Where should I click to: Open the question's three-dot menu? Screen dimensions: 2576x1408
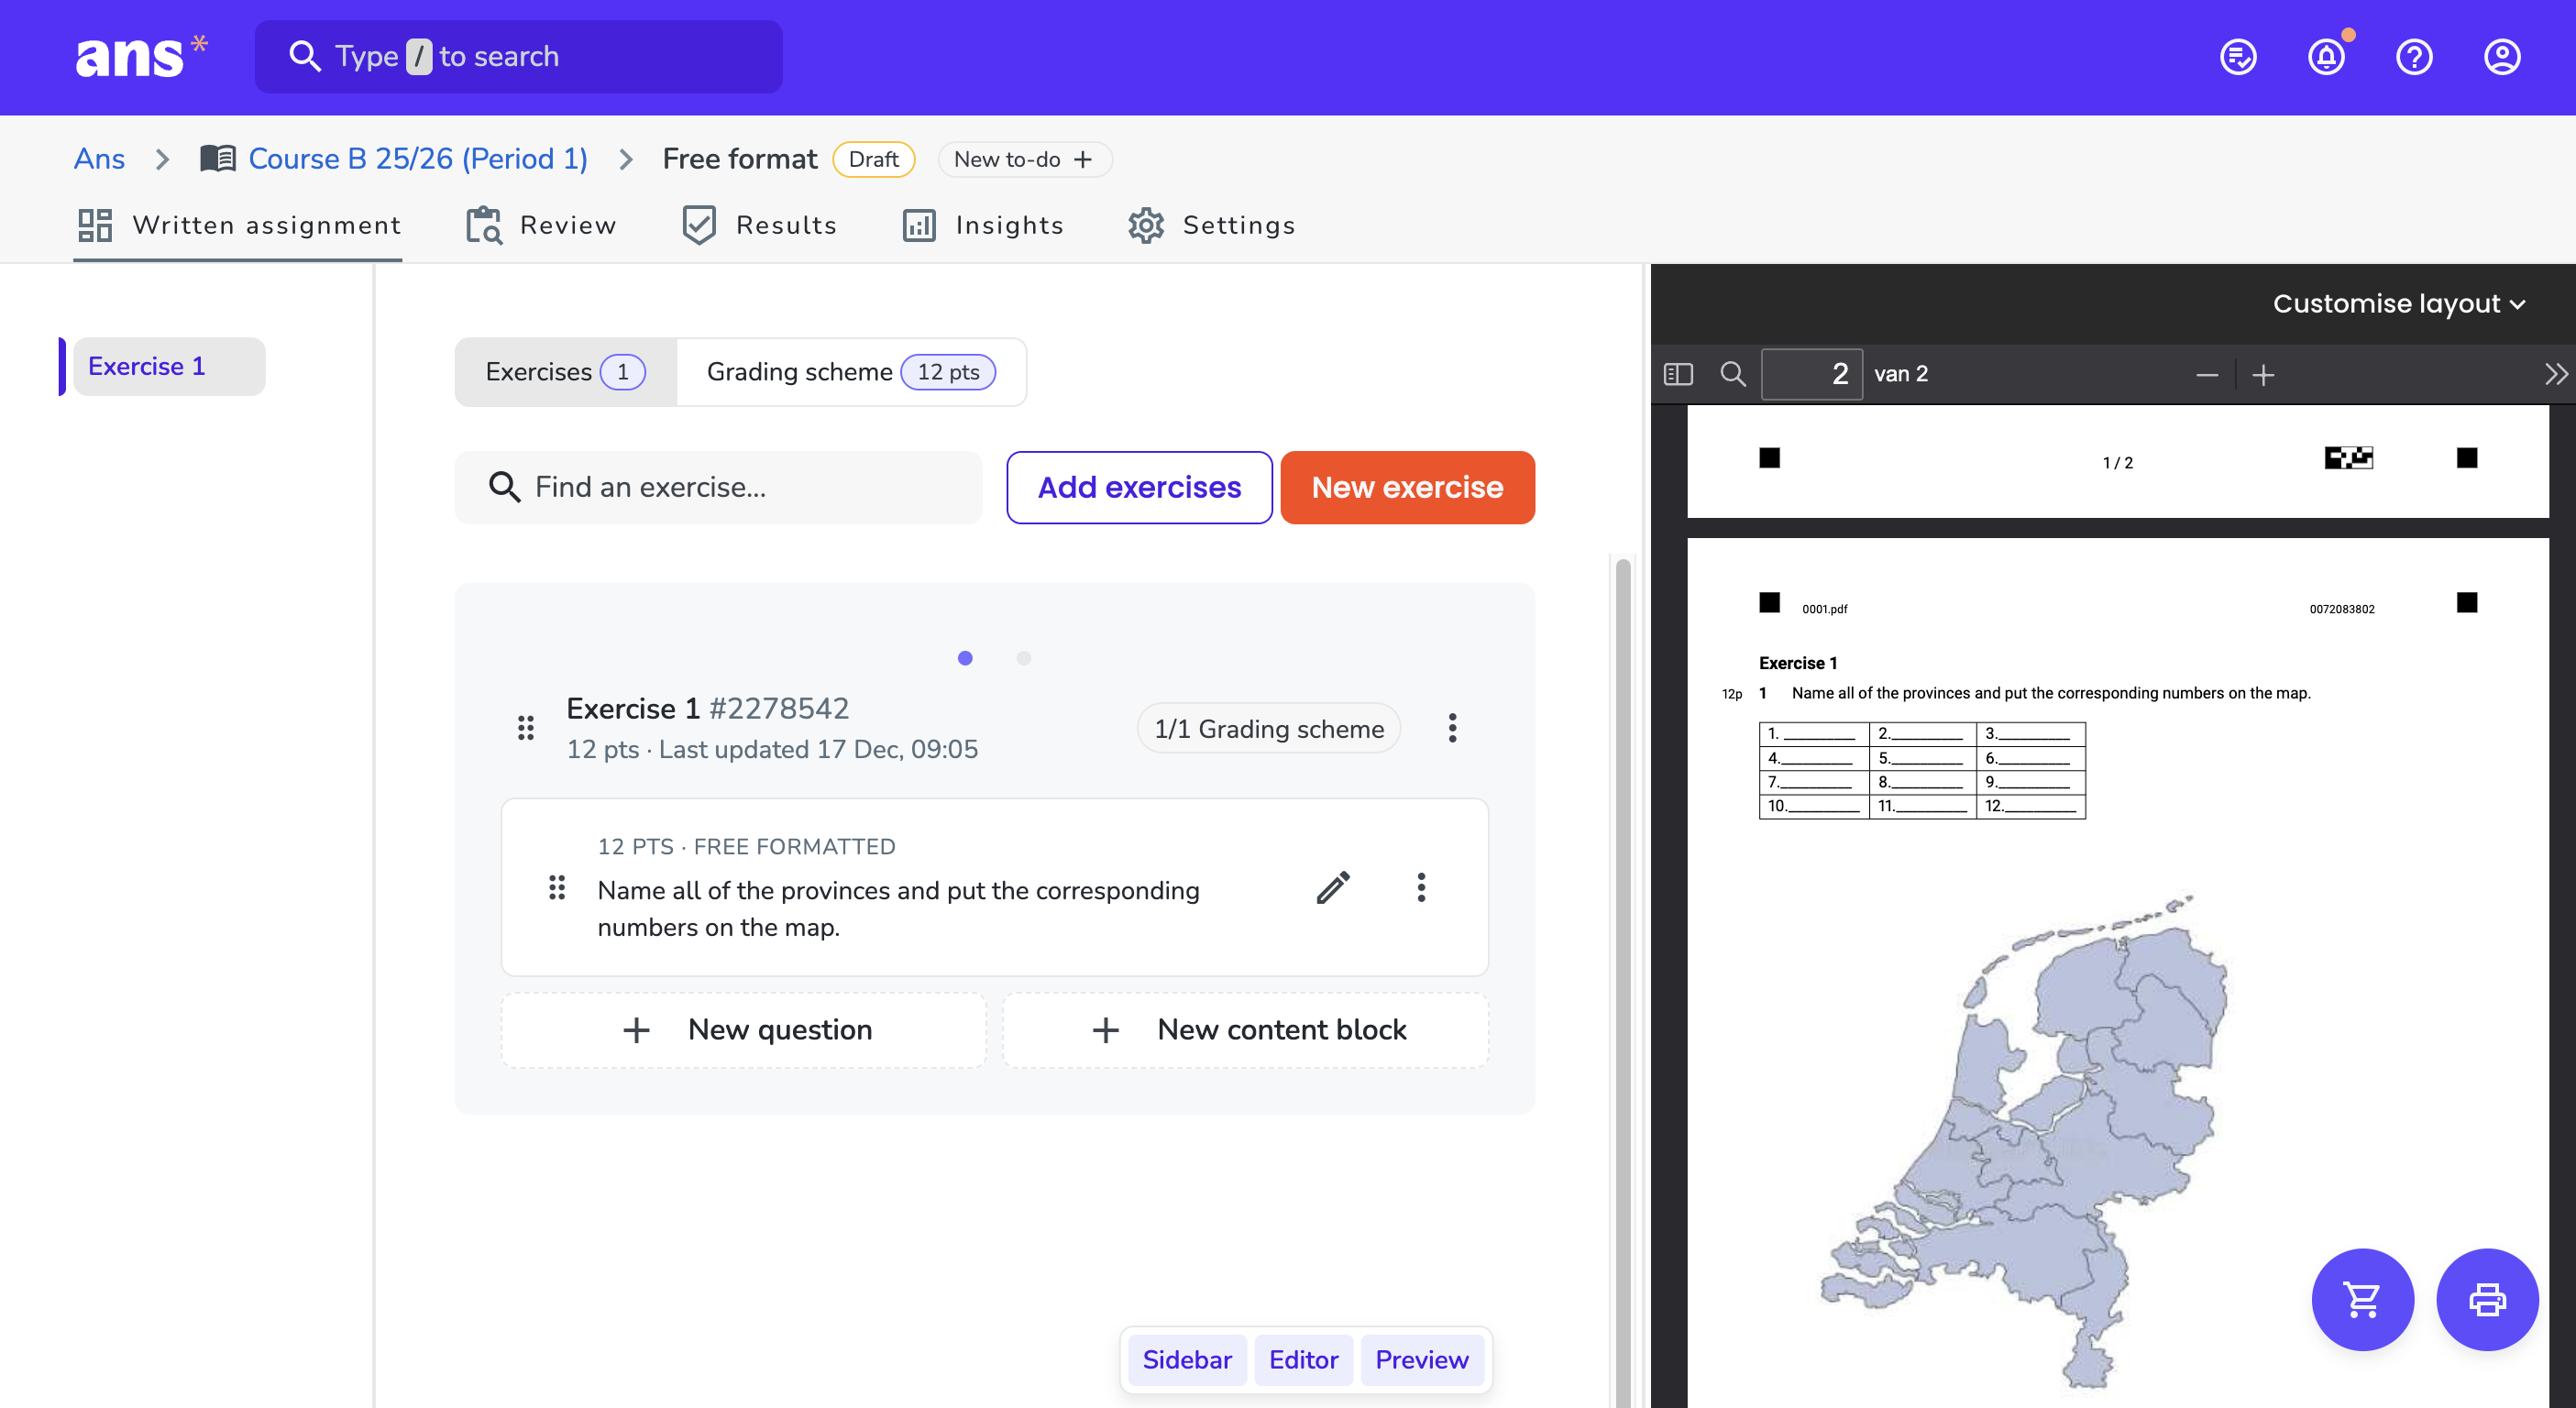click(1421, 887)
